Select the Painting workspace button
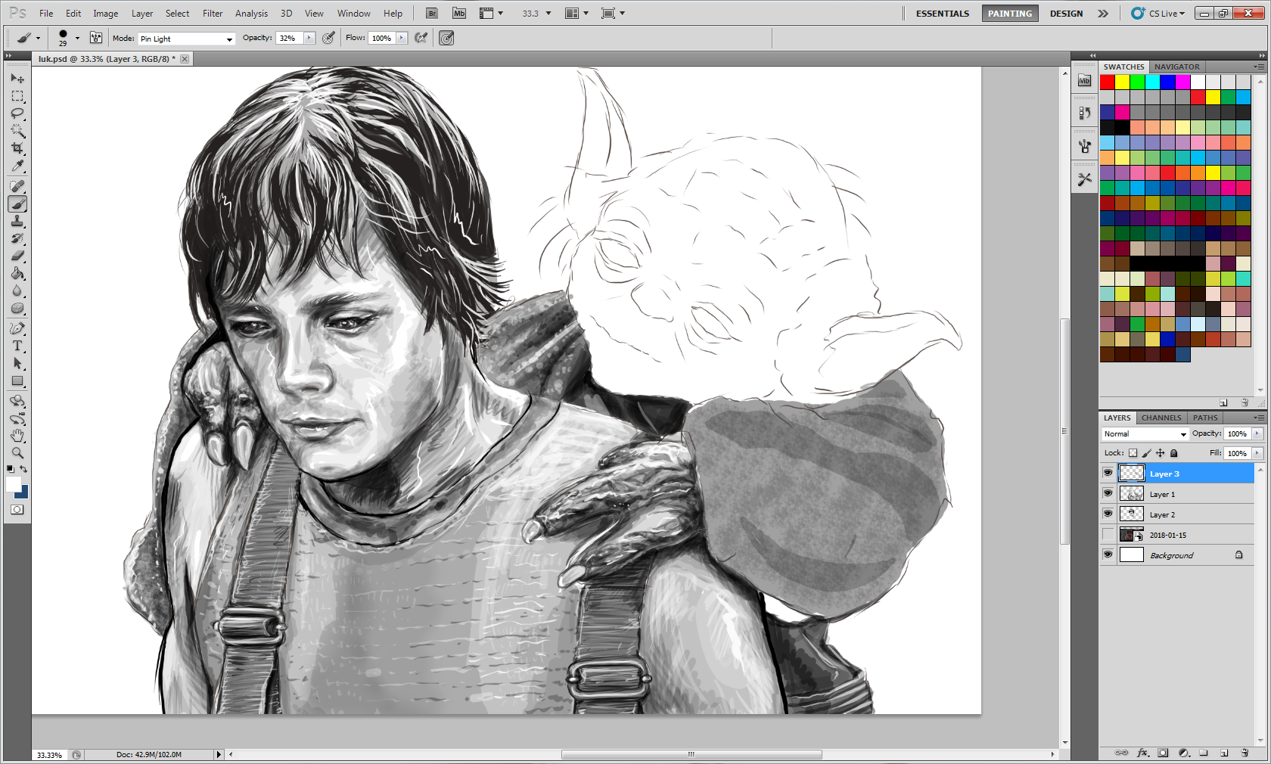 [1010, 14]
